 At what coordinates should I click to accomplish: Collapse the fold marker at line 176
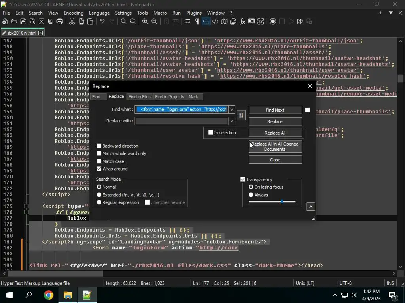click(26, 212)
